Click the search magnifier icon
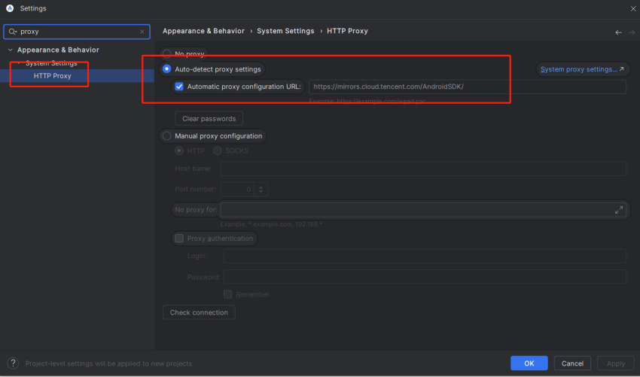640x377 pixels. (12, 32)
